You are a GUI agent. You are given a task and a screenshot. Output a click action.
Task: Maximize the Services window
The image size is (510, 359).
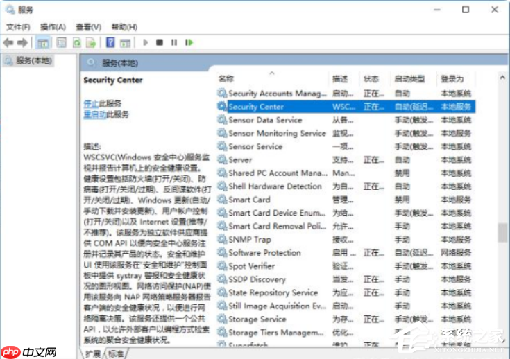click(466, 10)
